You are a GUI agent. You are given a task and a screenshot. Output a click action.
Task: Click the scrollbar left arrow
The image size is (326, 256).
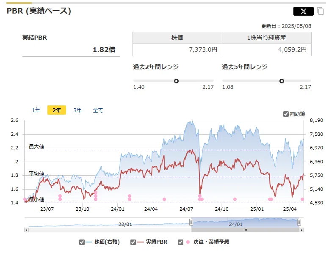[26, 230]
